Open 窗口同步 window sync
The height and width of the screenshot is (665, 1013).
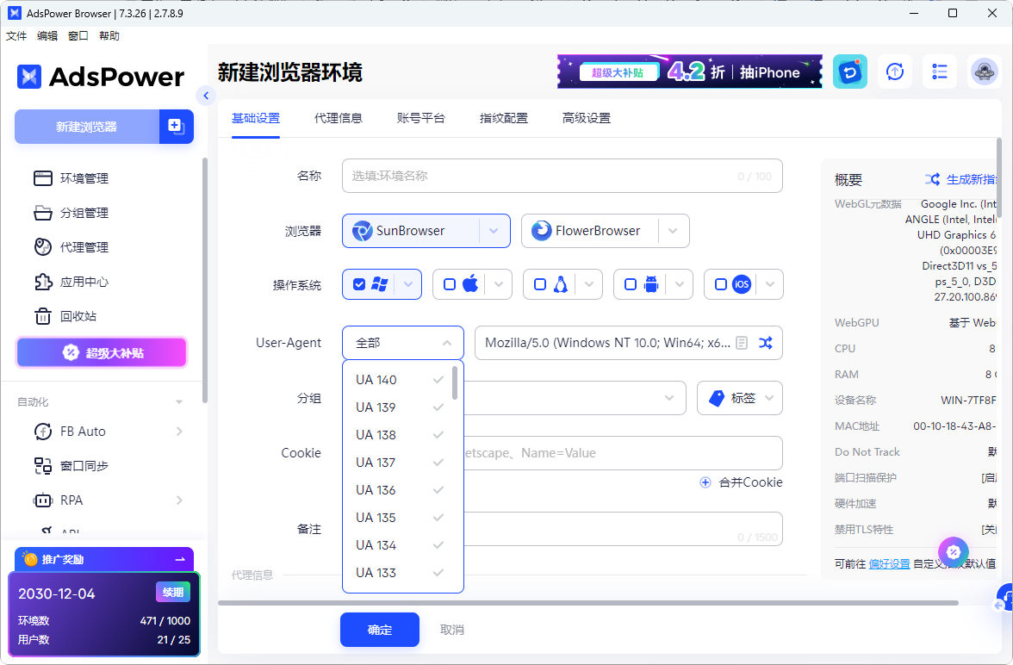pos(71,465)
